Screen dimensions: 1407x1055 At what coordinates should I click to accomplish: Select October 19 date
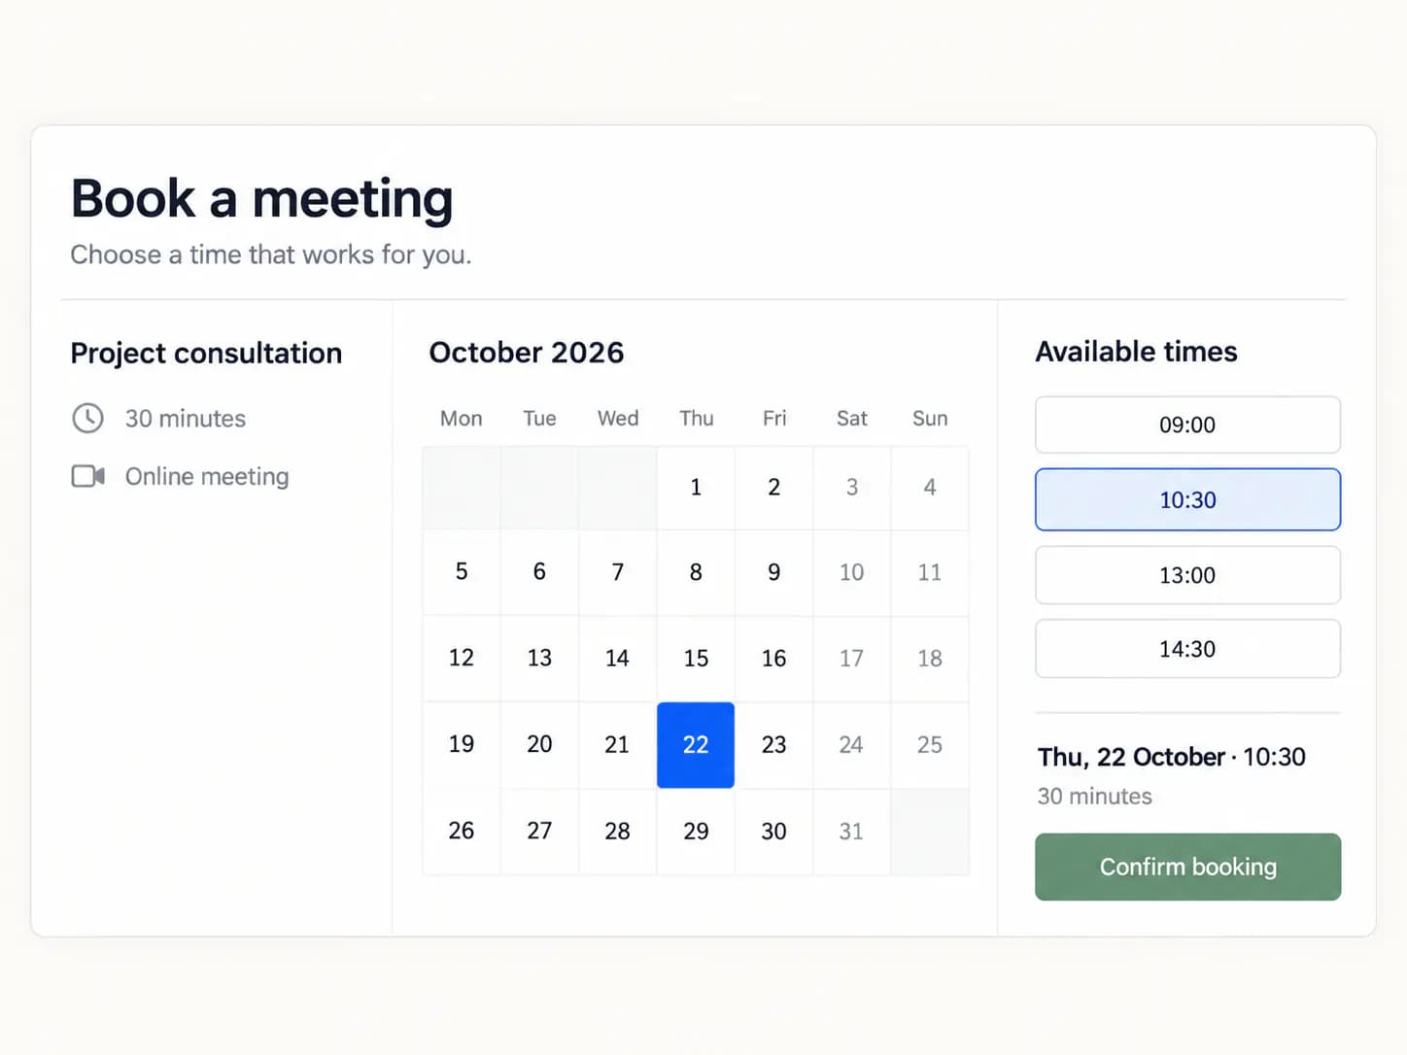[462, 745]
